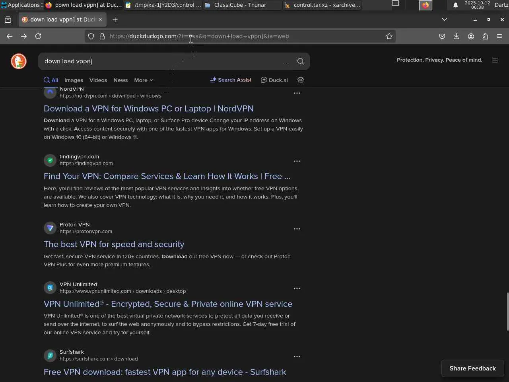Switch to the control.tar.xz xarchiver taskbar window
This screenshot has height=382, width=509.
pos(322,5)
